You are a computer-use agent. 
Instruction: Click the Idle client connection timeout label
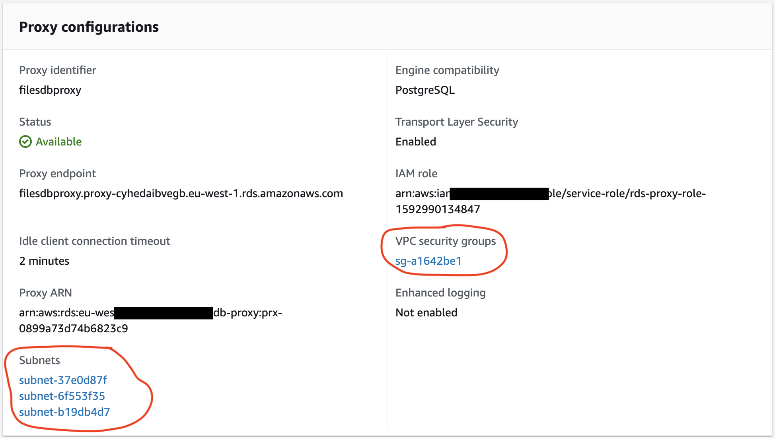[x=95, y=241]
